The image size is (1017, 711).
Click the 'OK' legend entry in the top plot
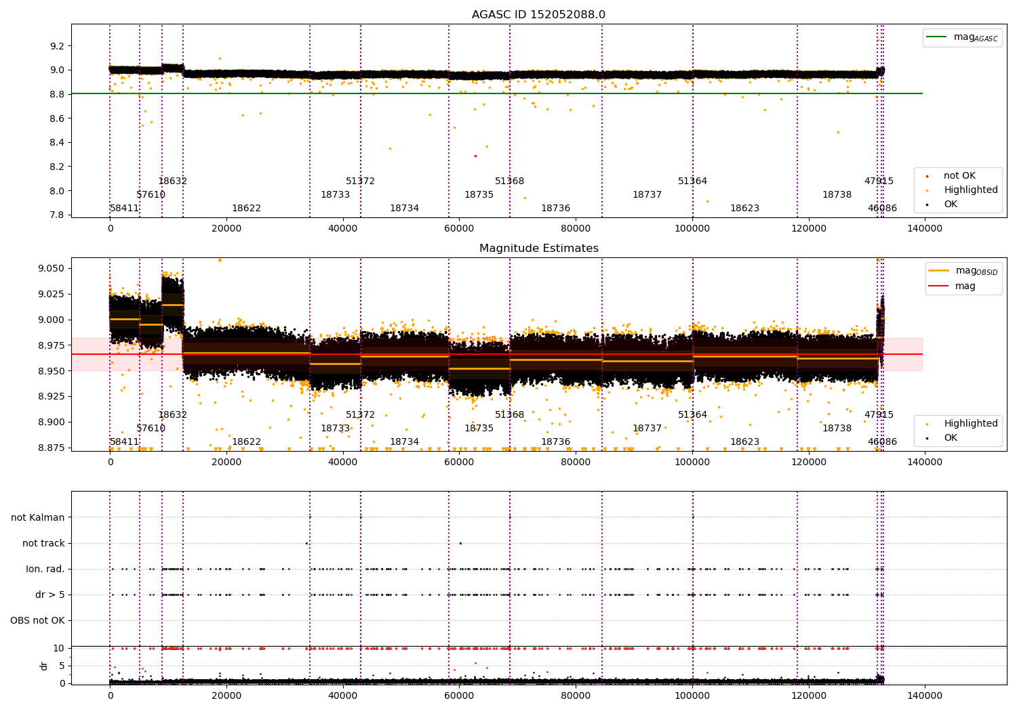[950, 204]
